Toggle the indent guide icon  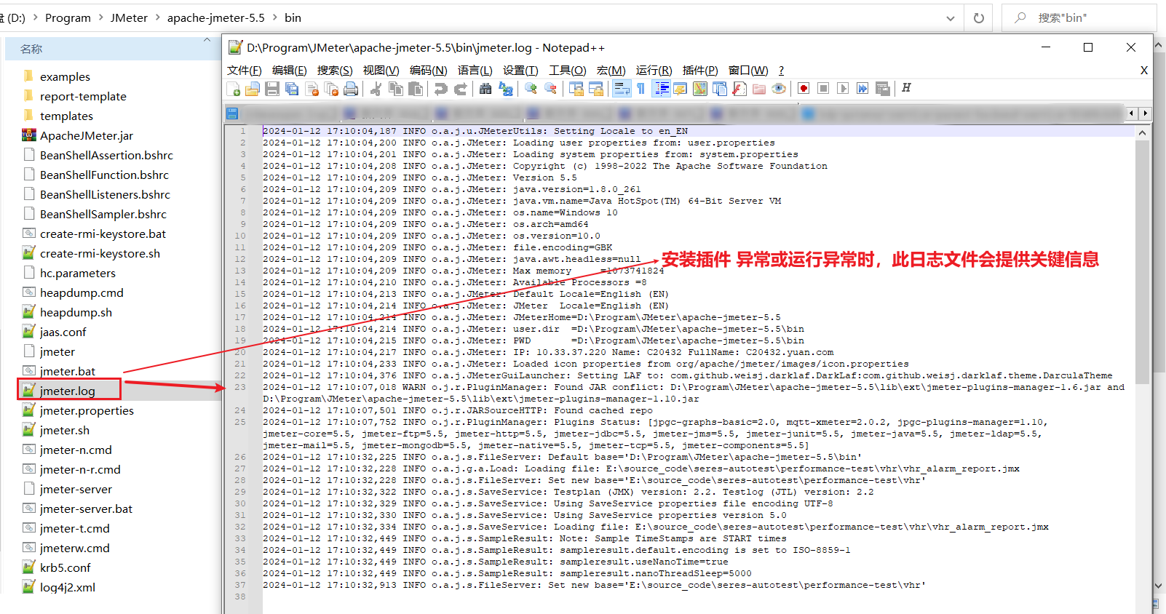pos(662,89)
